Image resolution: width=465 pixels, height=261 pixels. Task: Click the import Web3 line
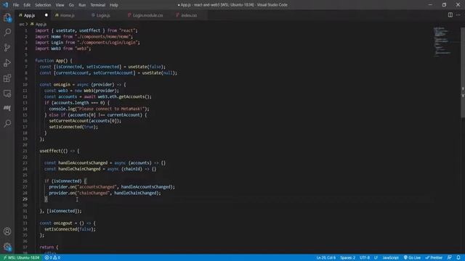coord(63,49)
